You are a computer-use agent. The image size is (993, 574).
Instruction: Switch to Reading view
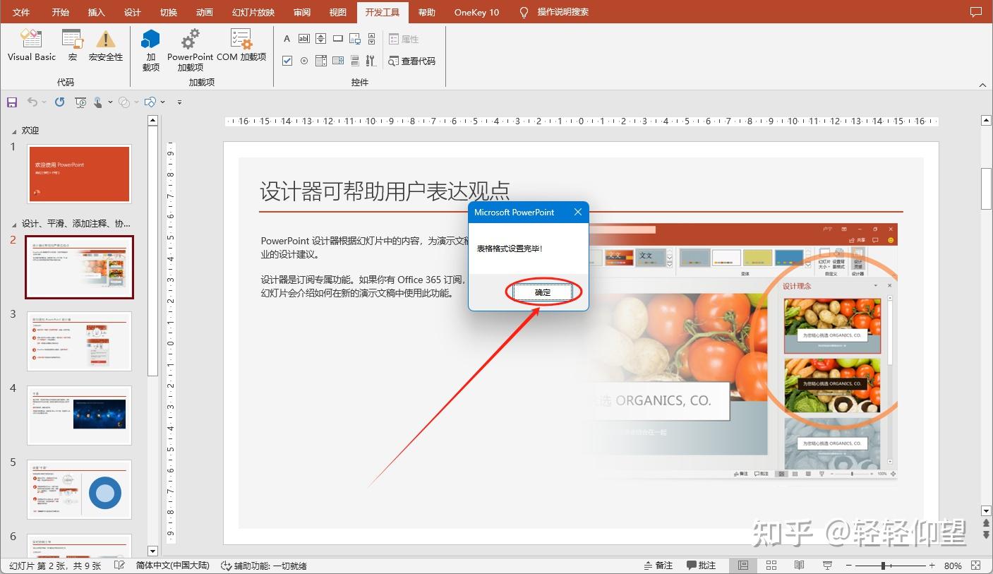(799, 566)
